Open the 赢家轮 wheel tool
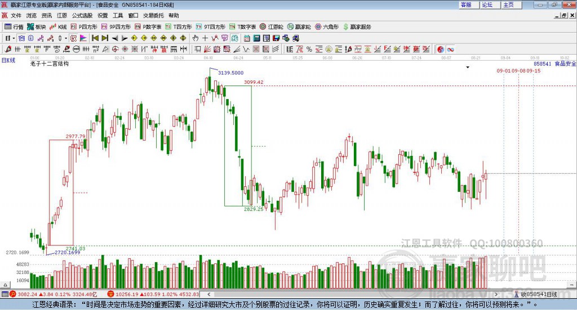 point(299,27)
